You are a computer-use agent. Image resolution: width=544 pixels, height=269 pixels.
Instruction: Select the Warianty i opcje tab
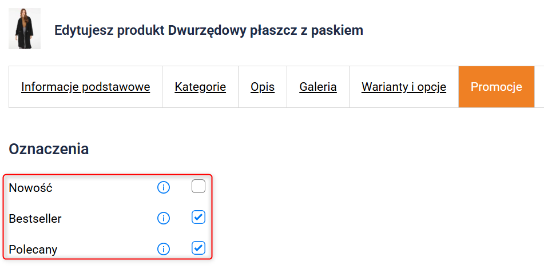pyautogui.click(x=404, y=87)
